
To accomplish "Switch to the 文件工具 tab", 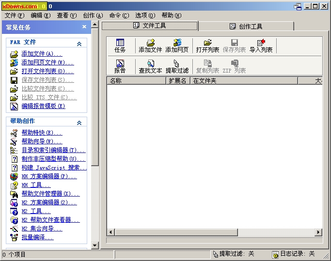I will click(149, 26).
